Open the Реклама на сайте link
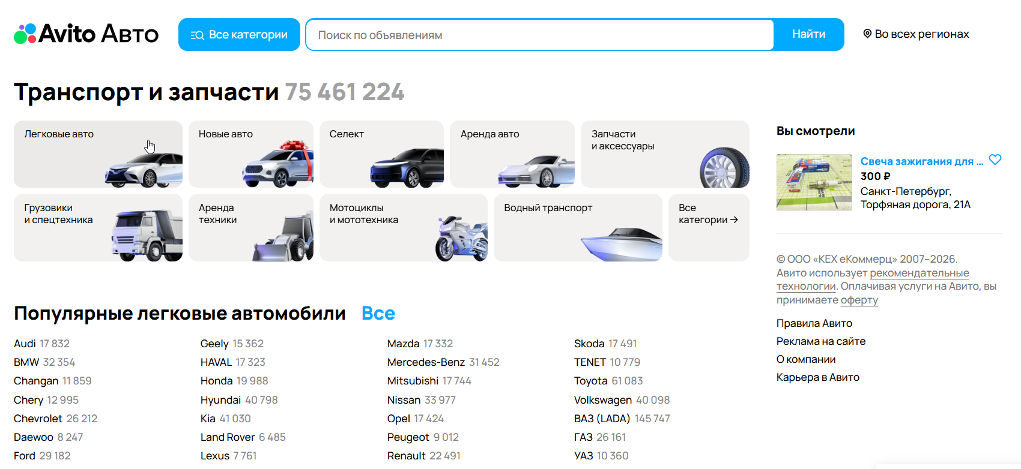Screen dimensions: 1021x469 coord(821,341)
